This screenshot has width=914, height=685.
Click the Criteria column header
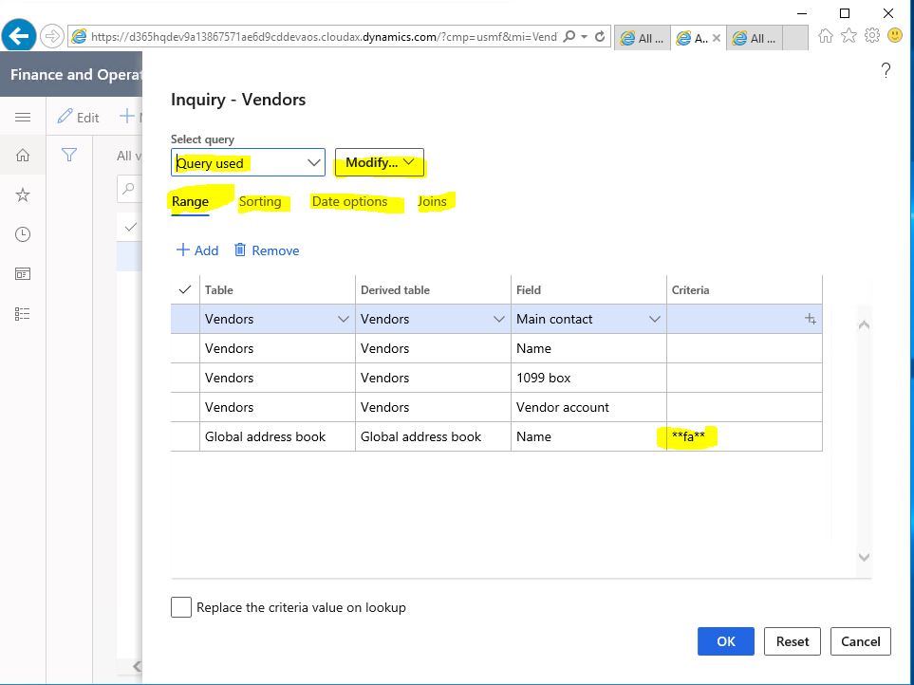(x=690, y=290)
